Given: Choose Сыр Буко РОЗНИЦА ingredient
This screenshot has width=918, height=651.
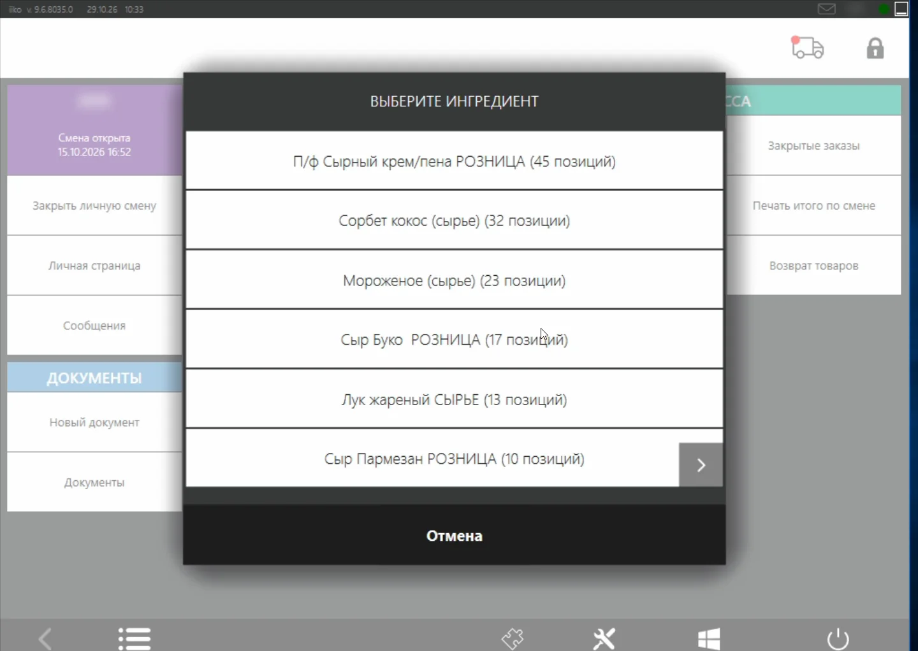Looking at the screenshot, I should tap(455, 339).
